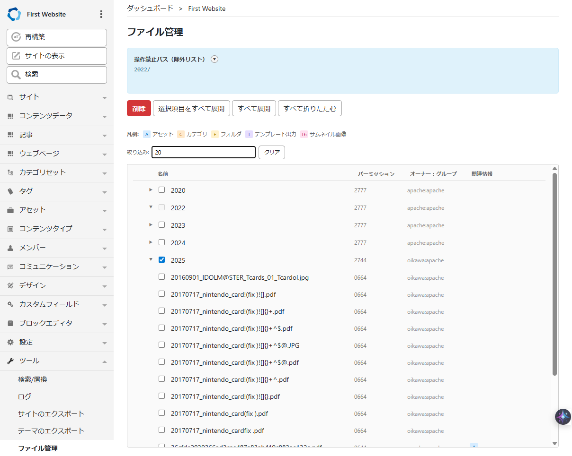
Task: Open the three-dot menu beside First Website
Action: tap(101, 14)
